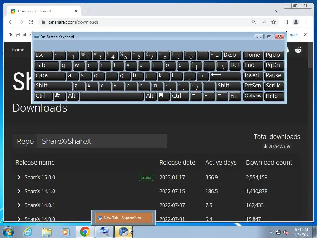Viewport: 317px width, 238px height.
Task: Go back in Chrome browser history
Action: pyautogui.click(x=11, y=22)
